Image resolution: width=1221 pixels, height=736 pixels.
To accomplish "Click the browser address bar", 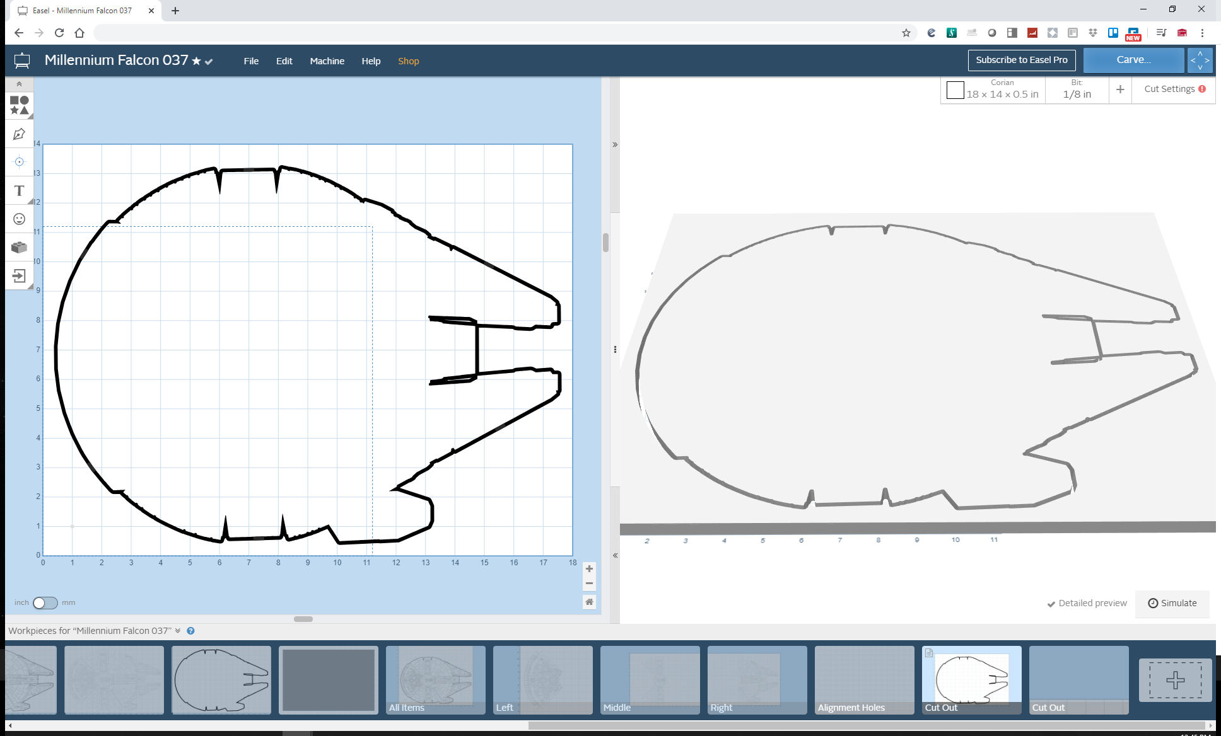I will tap(495, 33).
